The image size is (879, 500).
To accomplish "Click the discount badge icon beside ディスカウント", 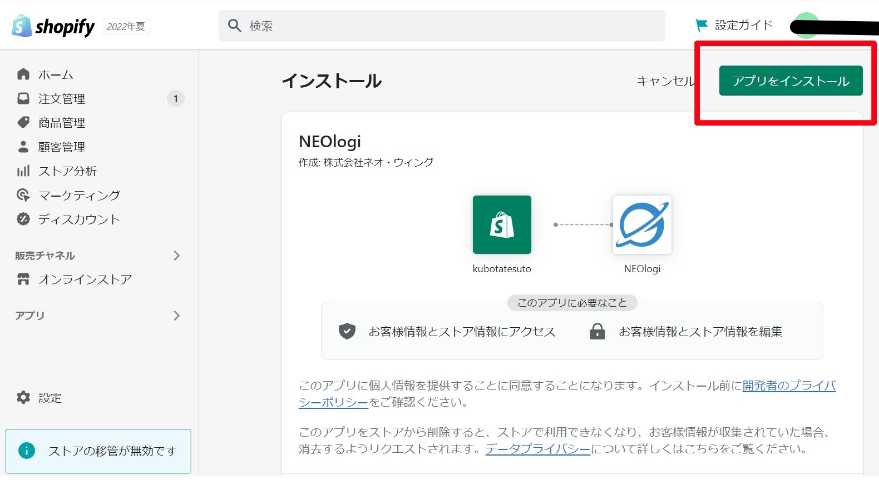I will (x=23, y=219).
